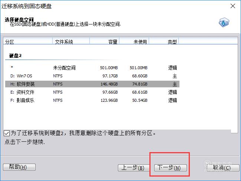Click the Next step (下一步) button

click(x=171, y=168)
